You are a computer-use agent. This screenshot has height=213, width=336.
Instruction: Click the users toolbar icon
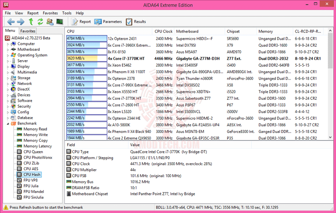50,21
